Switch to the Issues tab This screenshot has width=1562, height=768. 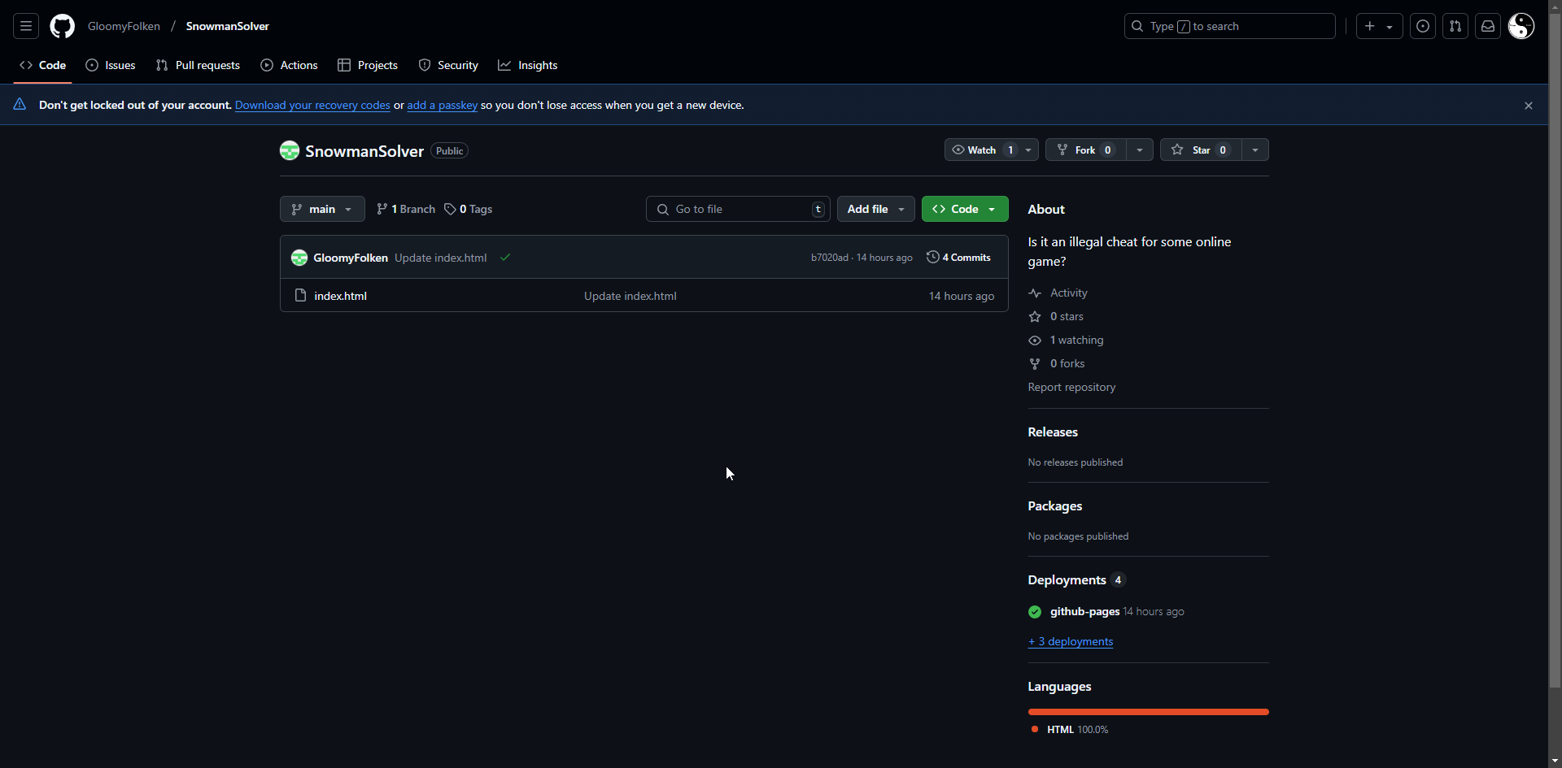click(111, 65)
